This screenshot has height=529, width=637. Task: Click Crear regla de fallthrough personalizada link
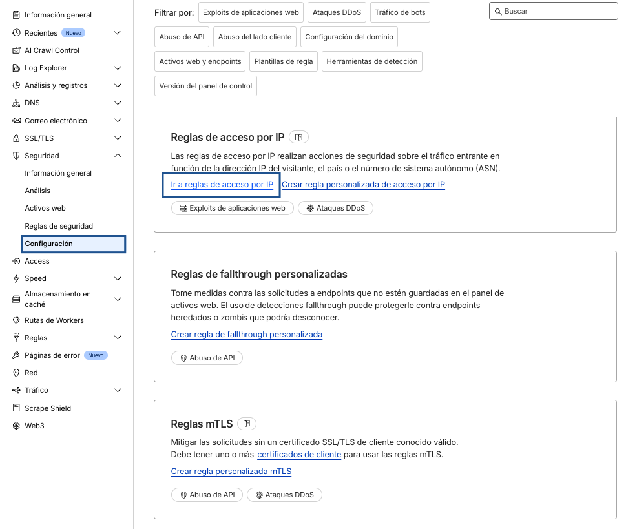coord(247,335)
